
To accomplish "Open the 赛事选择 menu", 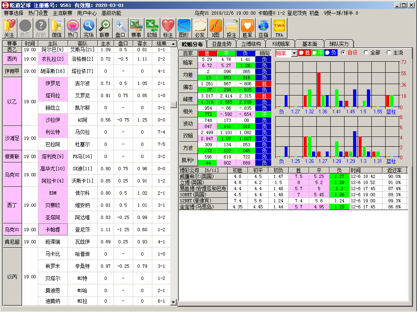I will [13, 13].
